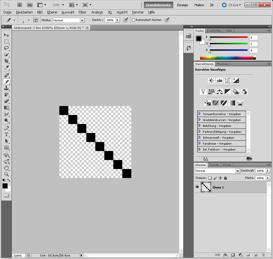Select the Eraser tool
The width and height of the screenshot is (273, 259).
click(6, 101)
